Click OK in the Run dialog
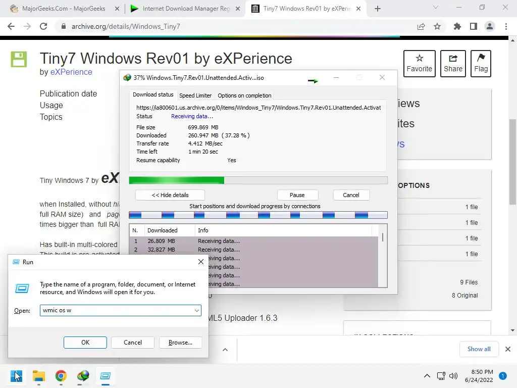The height and width of the screenshot is (388, 517). click(85, 343)
